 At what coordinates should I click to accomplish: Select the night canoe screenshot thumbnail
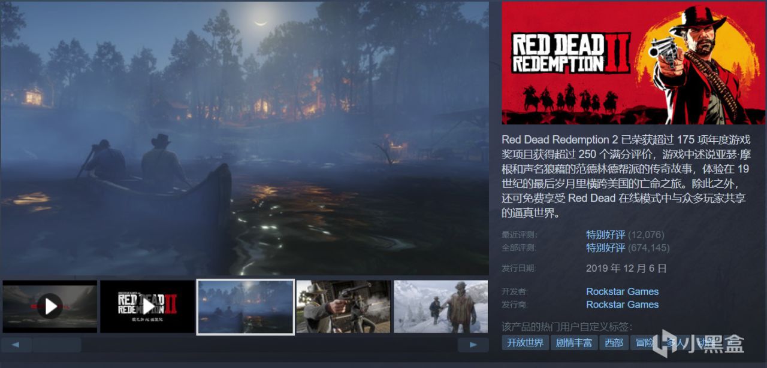click(246, 306)
